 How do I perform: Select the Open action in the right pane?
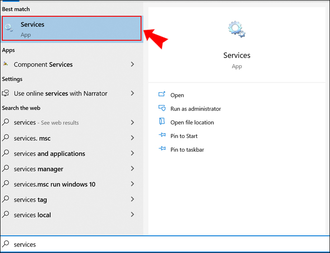coord(177,95)
